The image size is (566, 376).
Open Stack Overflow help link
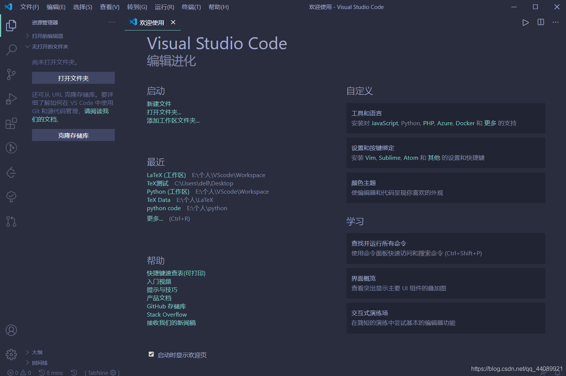click(x=167, y=314)
